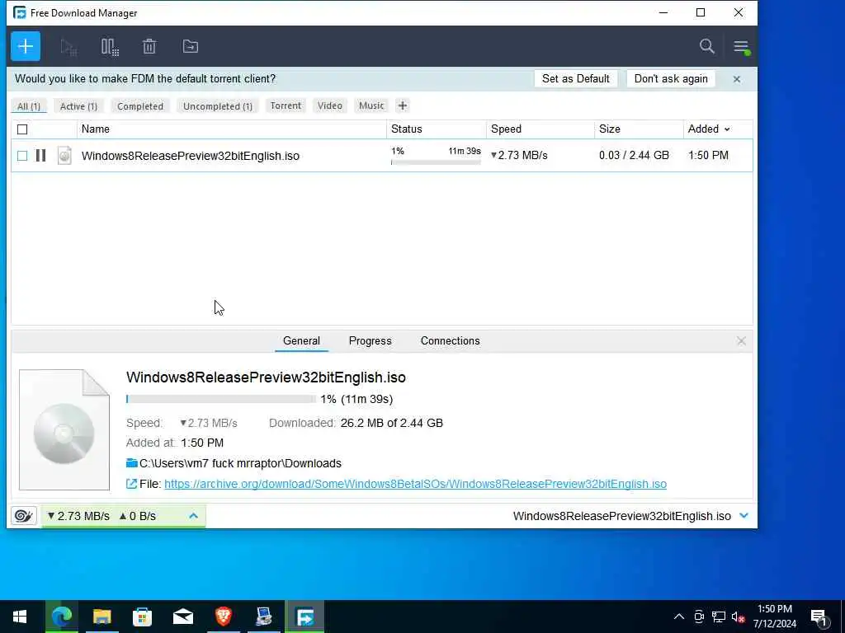The height and width of the screenshot is (633, 845).
Task: Open network status tray icon
Action: pos(719,617)
